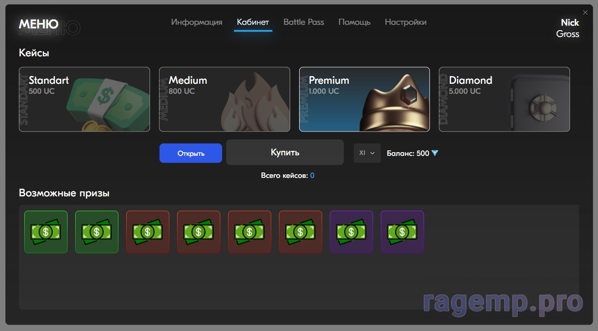Viewport: 598px width, 331px height.
Task: Click the Nick Gross player name
Action: tap(568, 28)
